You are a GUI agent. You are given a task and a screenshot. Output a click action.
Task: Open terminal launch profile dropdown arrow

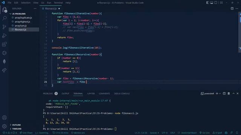[220, 93]
